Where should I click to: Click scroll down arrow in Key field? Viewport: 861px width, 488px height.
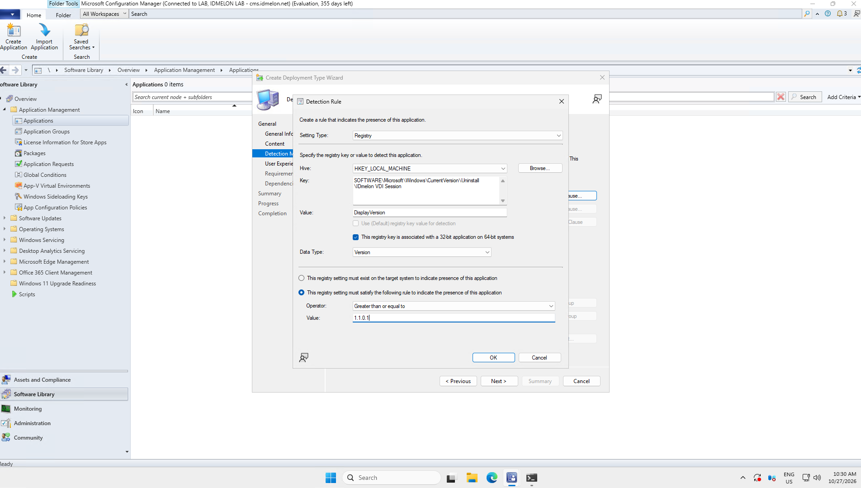tap(503, 201)
